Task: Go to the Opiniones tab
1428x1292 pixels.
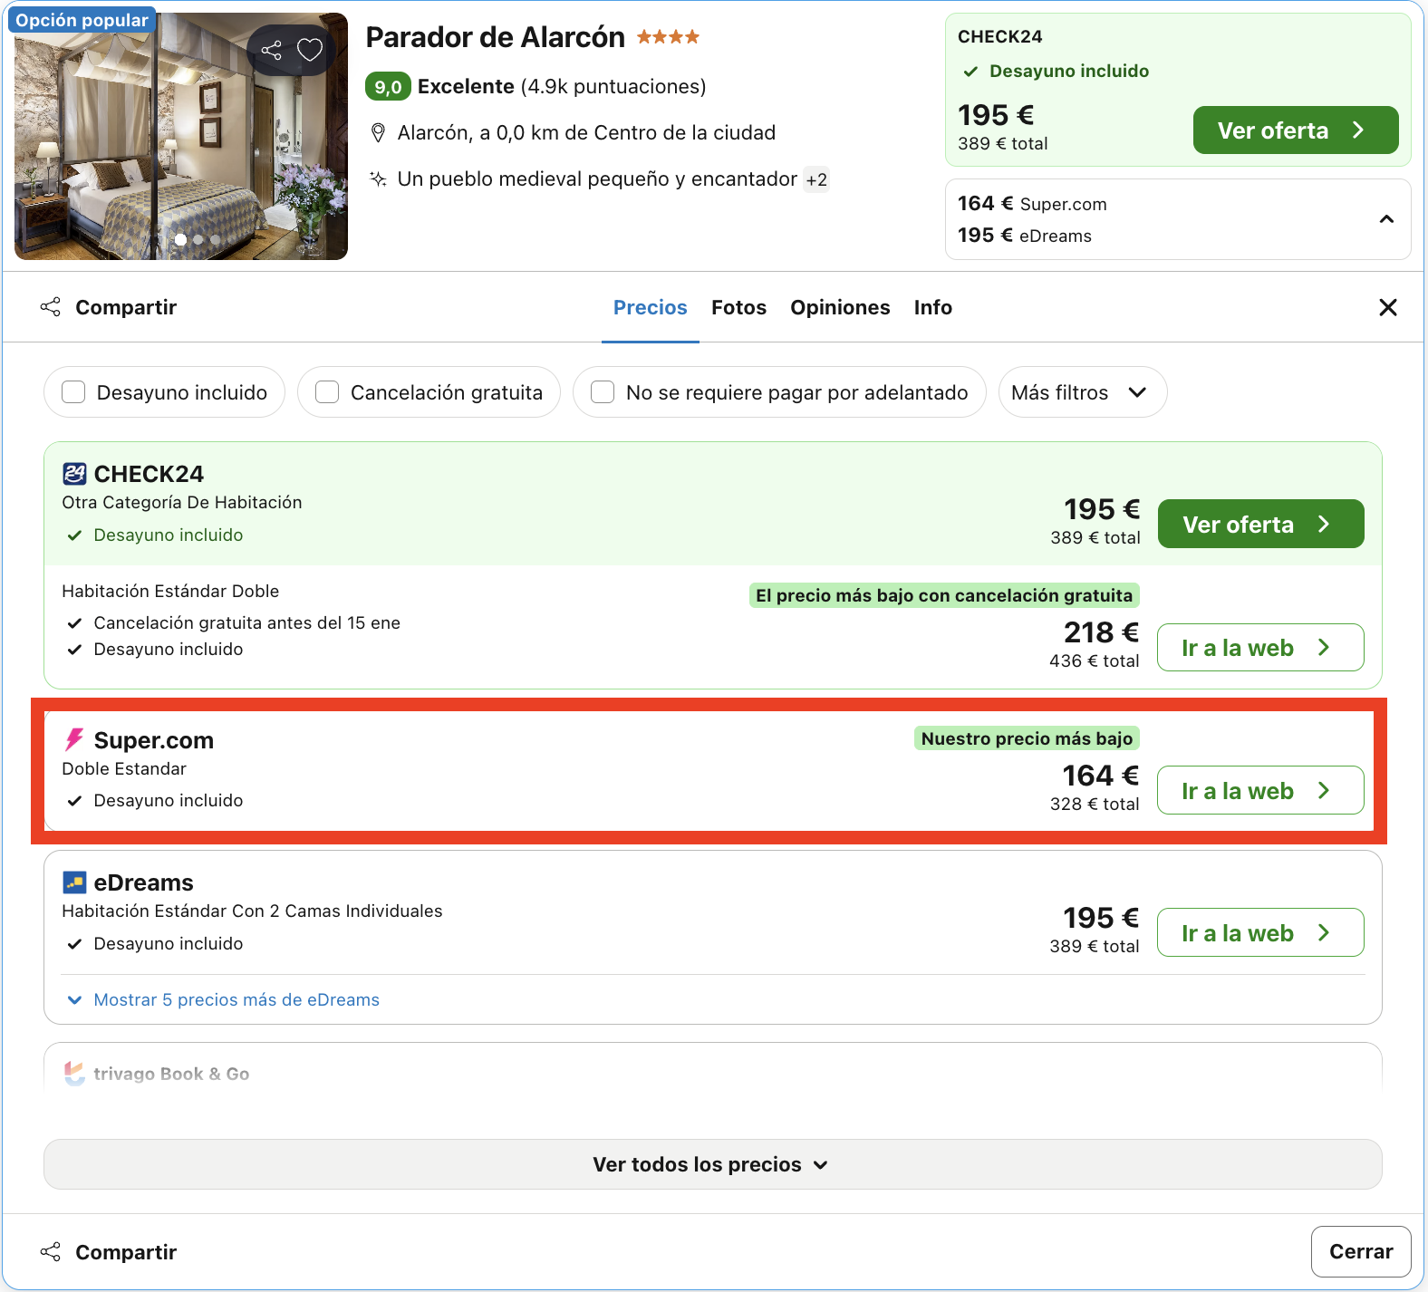Action: pyautogui.click(x=840, y=307)
